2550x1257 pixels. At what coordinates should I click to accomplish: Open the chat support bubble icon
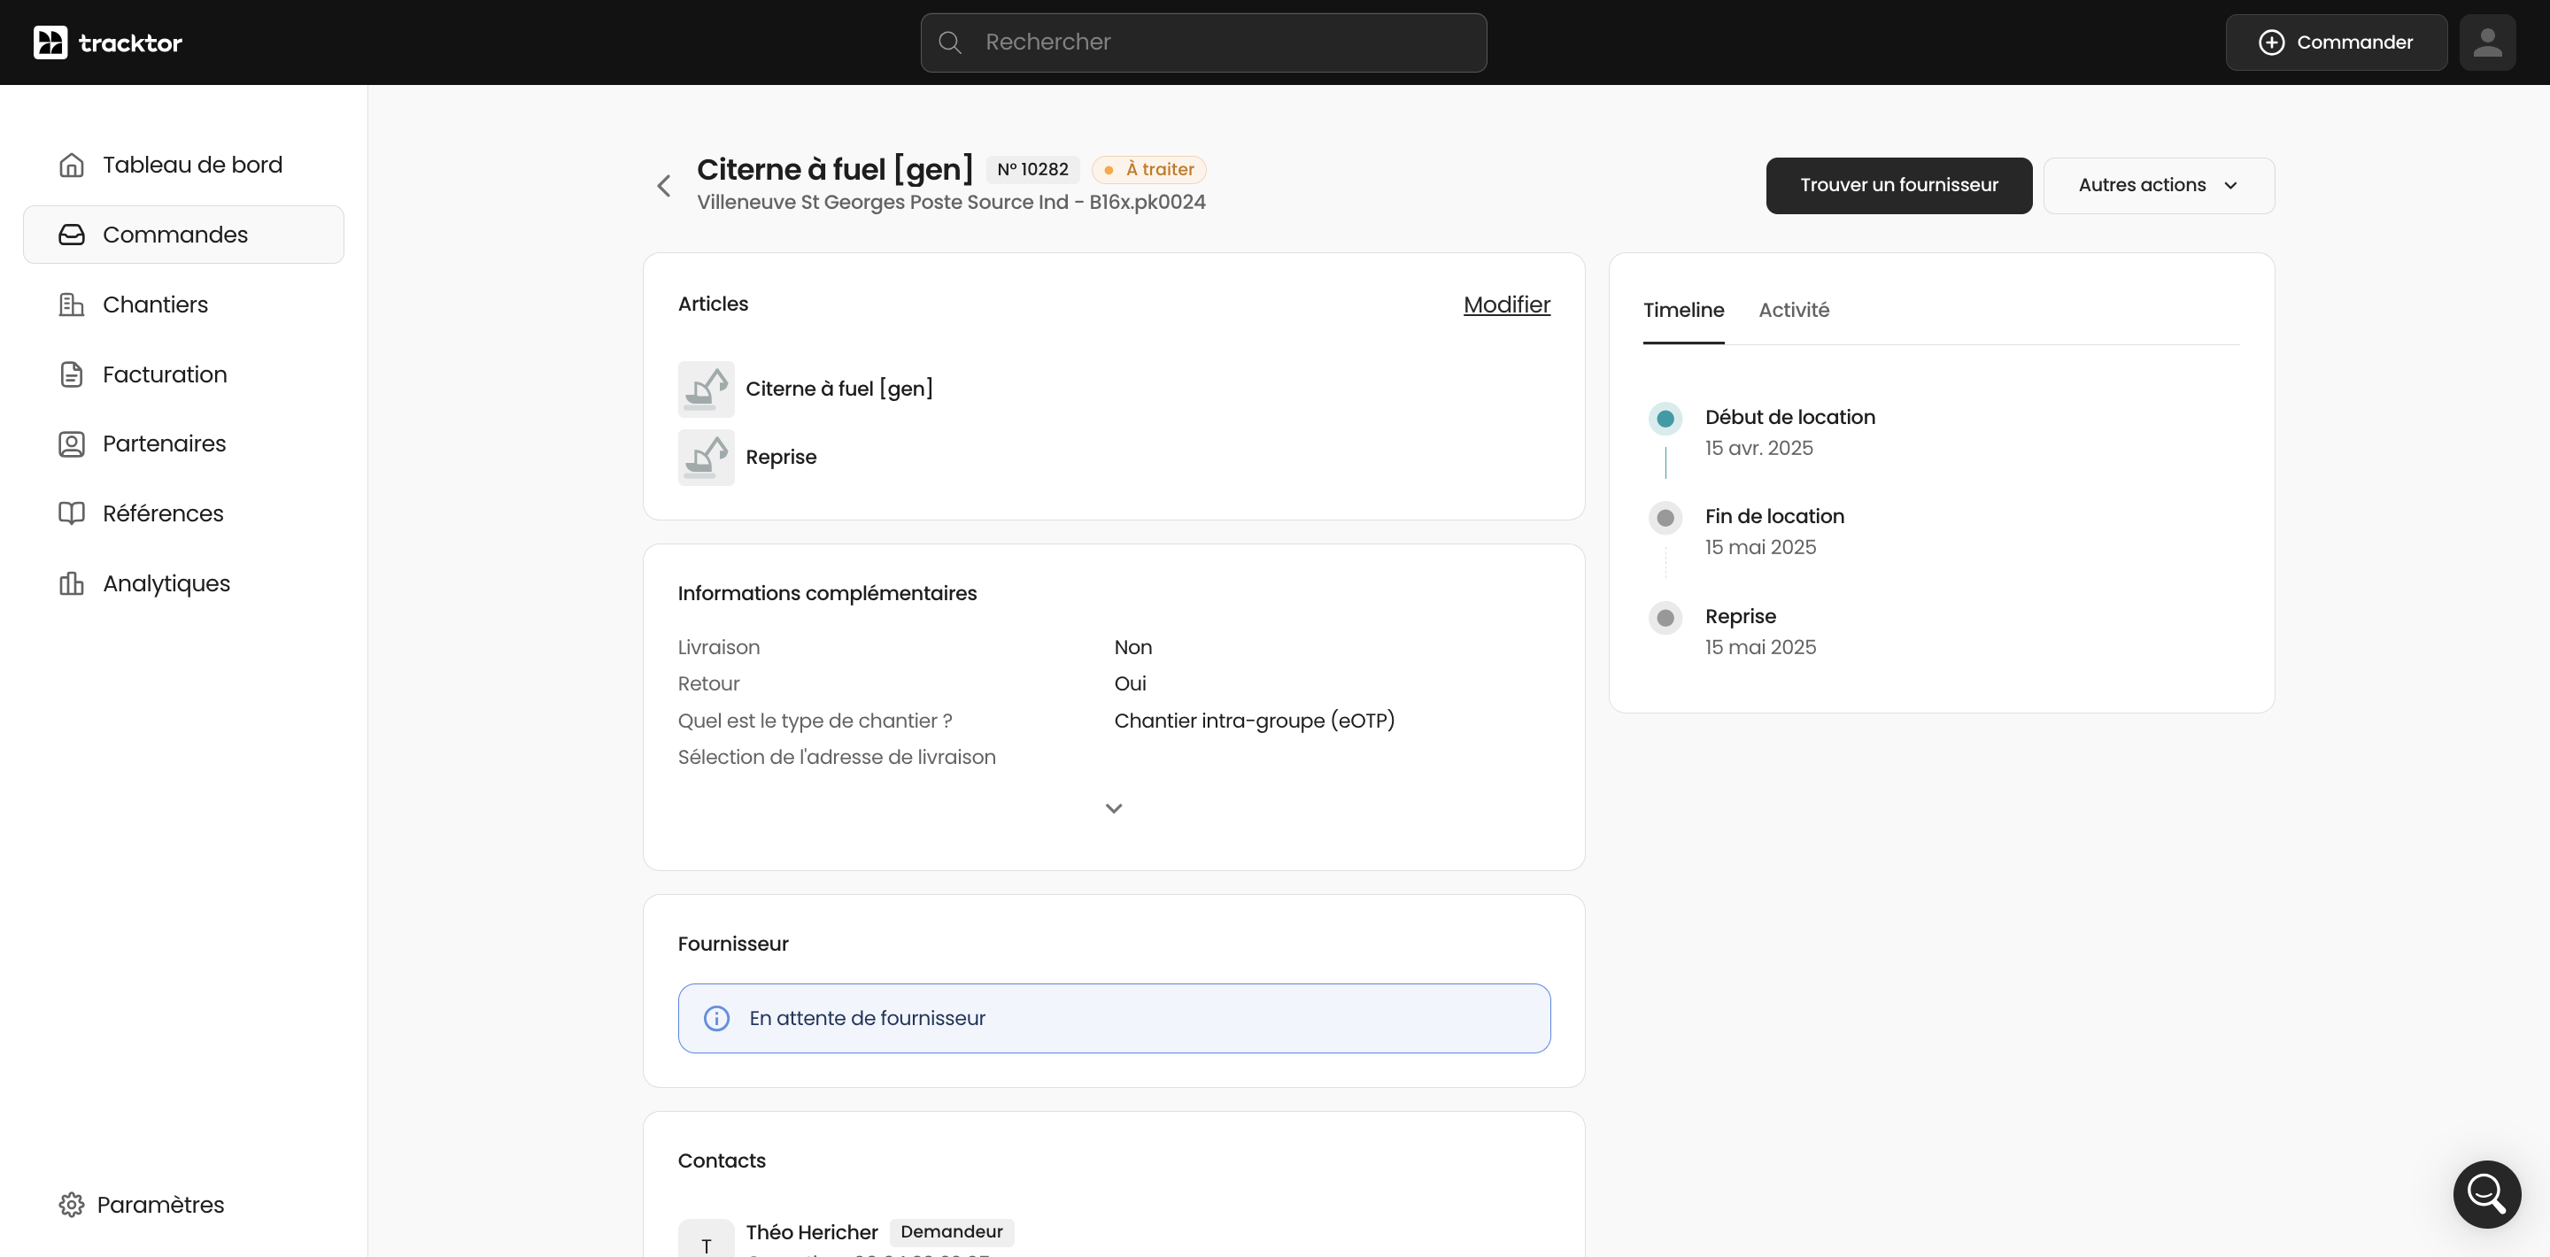tap(2486, 1193)
